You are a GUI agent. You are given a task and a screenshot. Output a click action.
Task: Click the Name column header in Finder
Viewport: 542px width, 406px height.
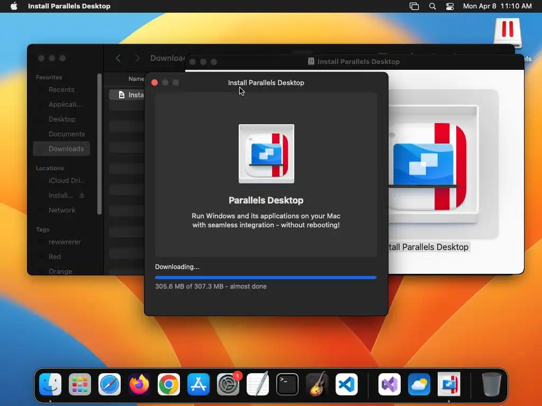(136, 79)
